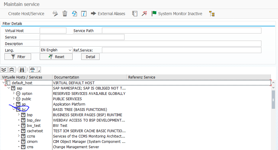
Task: Select the default_host tree item
Action: (x=22, y=83)
